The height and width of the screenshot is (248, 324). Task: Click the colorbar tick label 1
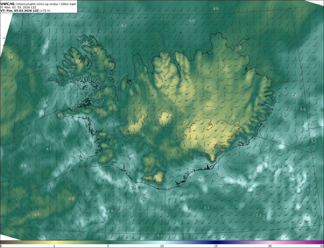coord(54,246)
